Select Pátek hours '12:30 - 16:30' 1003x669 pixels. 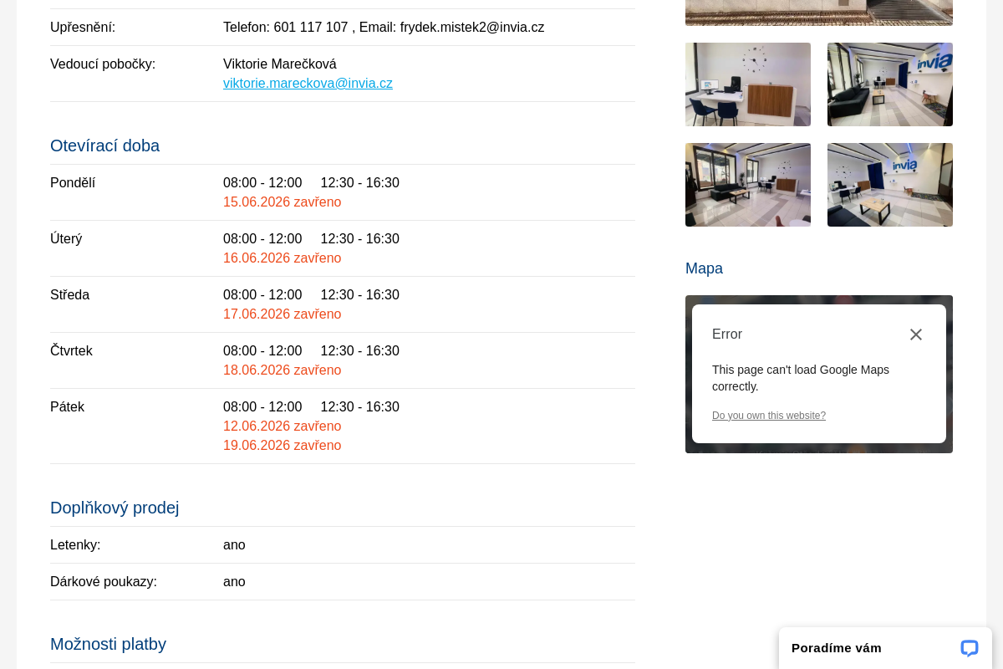coord(360,407)
